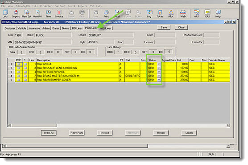Open Status dropdown for Repl GRILLE
The width and height of the screenshot is (248, 165).
pos(159,64)
